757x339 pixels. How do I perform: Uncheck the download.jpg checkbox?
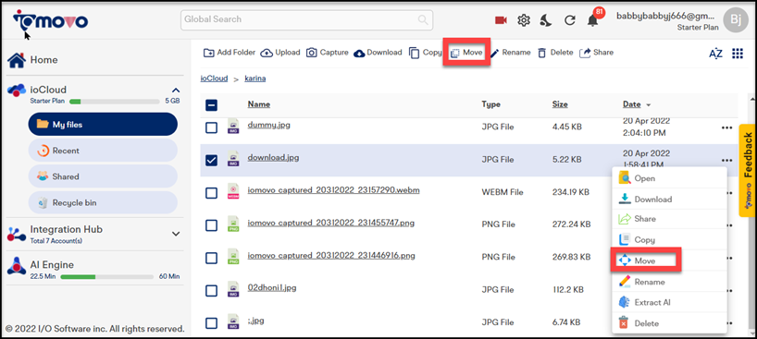(x=211, y=160)
